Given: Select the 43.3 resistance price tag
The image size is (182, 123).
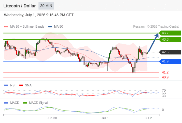Looking at the screenshot, I should (170, 39).
